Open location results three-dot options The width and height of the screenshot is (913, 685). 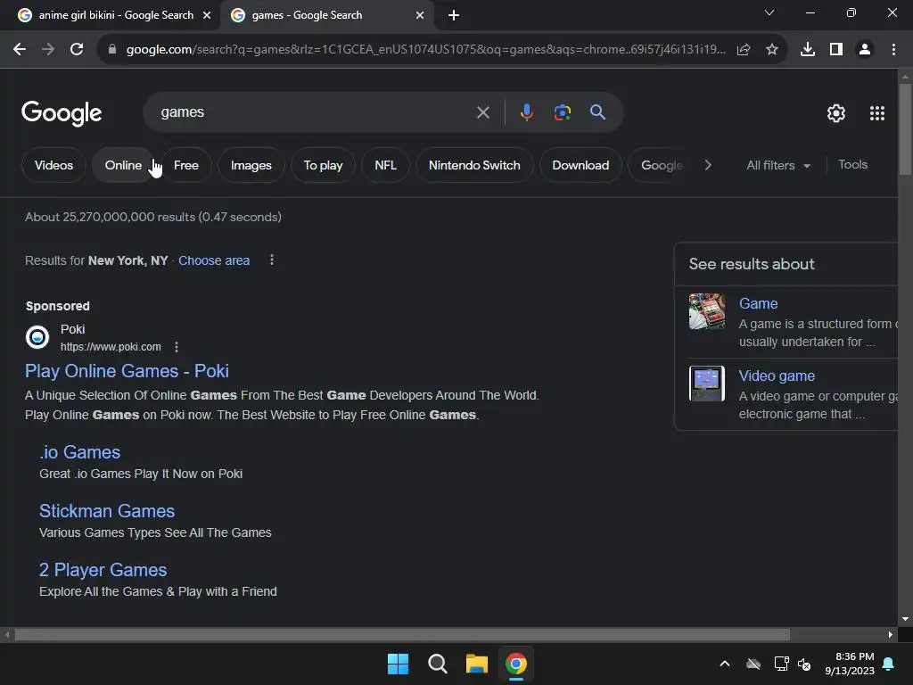(272, 260)
